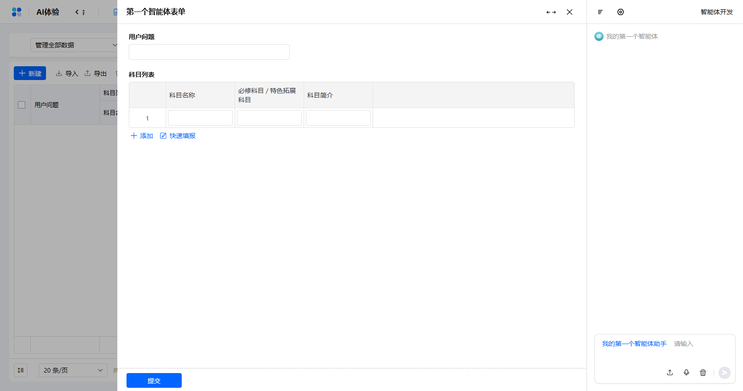Activate the microphone voice input icon
The width and height of the screenshot is (743, 391).
click(x=686, y=373)
